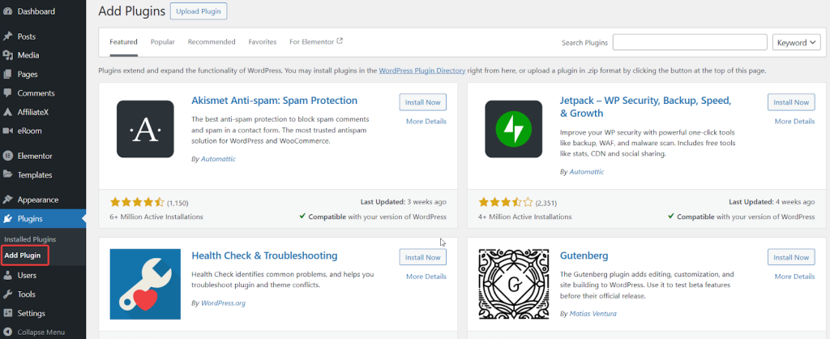The width and height of the screenshot is (830, 339).
Task: View More Details for Health Check
Action: point(426,277)
